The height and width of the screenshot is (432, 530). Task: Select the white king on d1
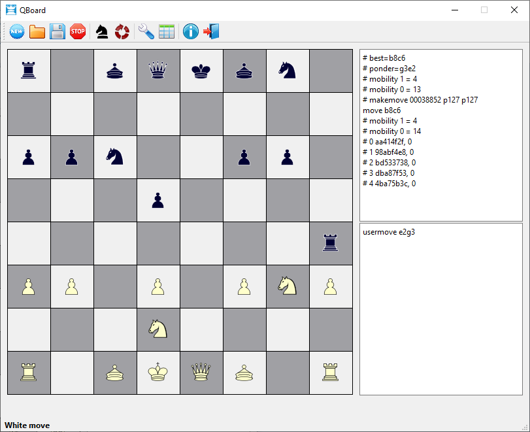(158, 373)
